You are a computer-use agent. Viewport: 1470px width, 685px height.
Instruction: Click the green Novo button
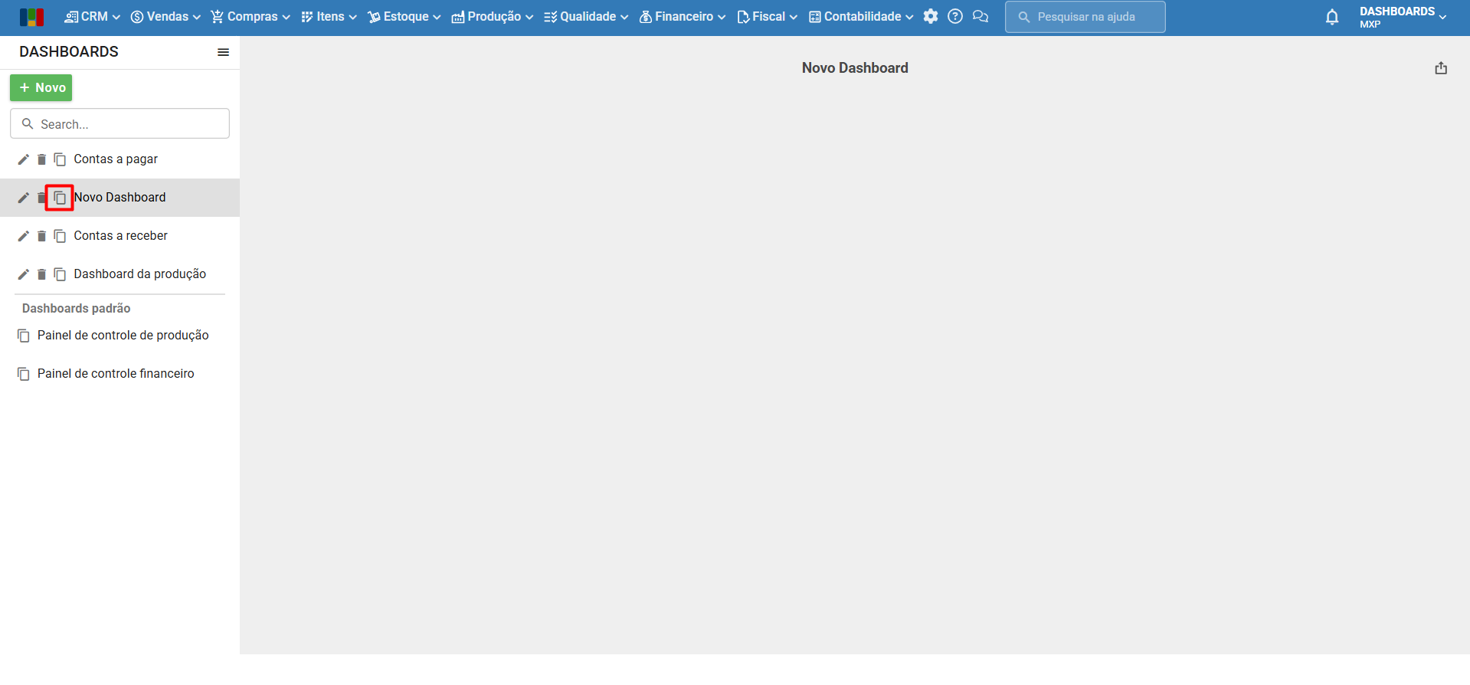[x=41, y=88]
